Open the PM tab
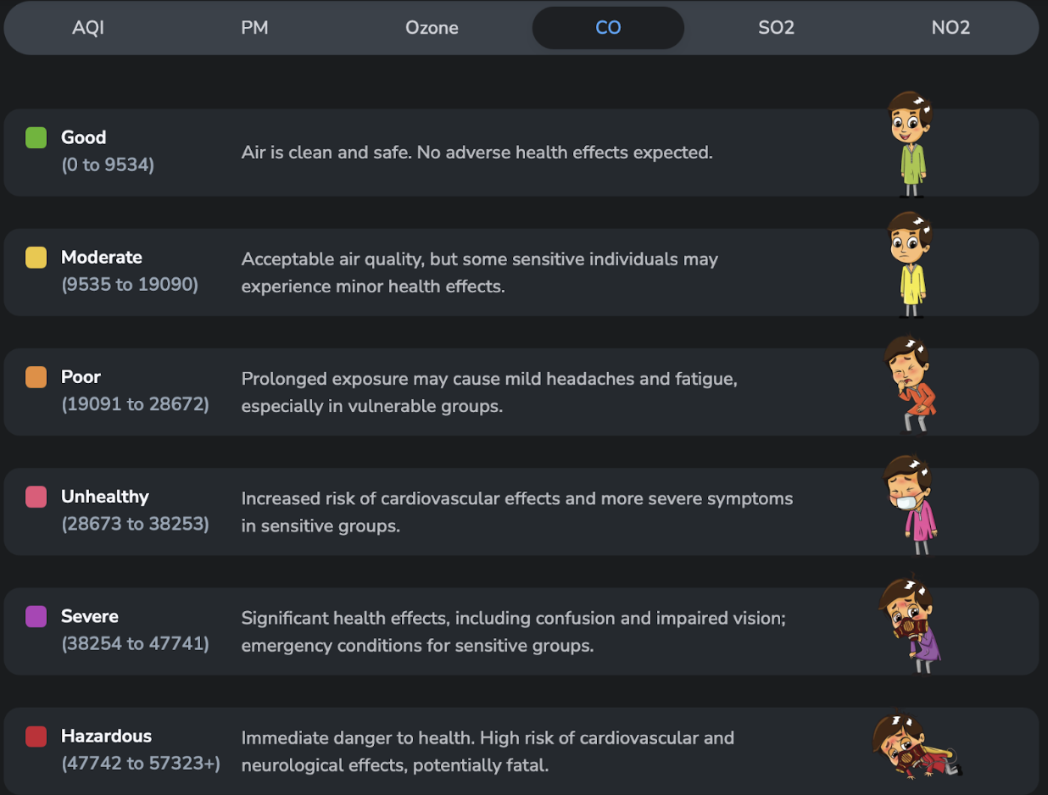Screen dimensions: 1048x795 [254, 28]
